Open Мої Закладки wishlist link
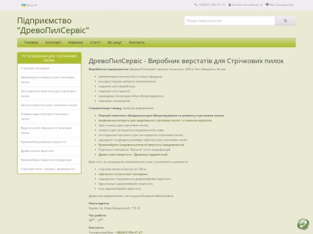 click(x=279, y=5)
